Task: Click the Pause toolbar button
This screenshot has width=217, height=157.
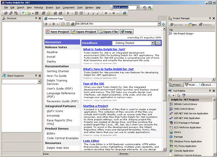Action: 76,13
